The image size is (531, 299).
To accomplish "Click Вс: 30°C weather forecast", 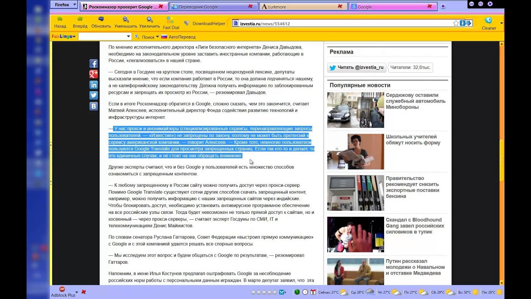I will coord(468,292).
